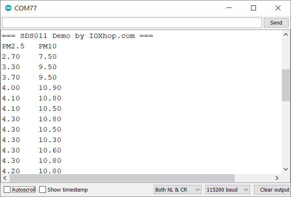This screenshot has height=197, width=291.
Task: Click the horizontal scrollbar left arrow
Action: click(5, 178)
